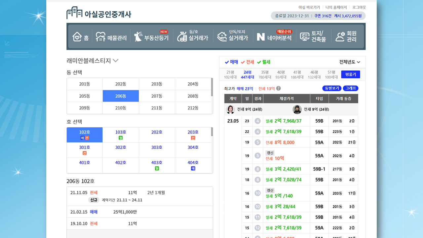Click the 전세 8억 8,000 price
Viewport: 423px width, 238px height.
[x=280, y=142]
